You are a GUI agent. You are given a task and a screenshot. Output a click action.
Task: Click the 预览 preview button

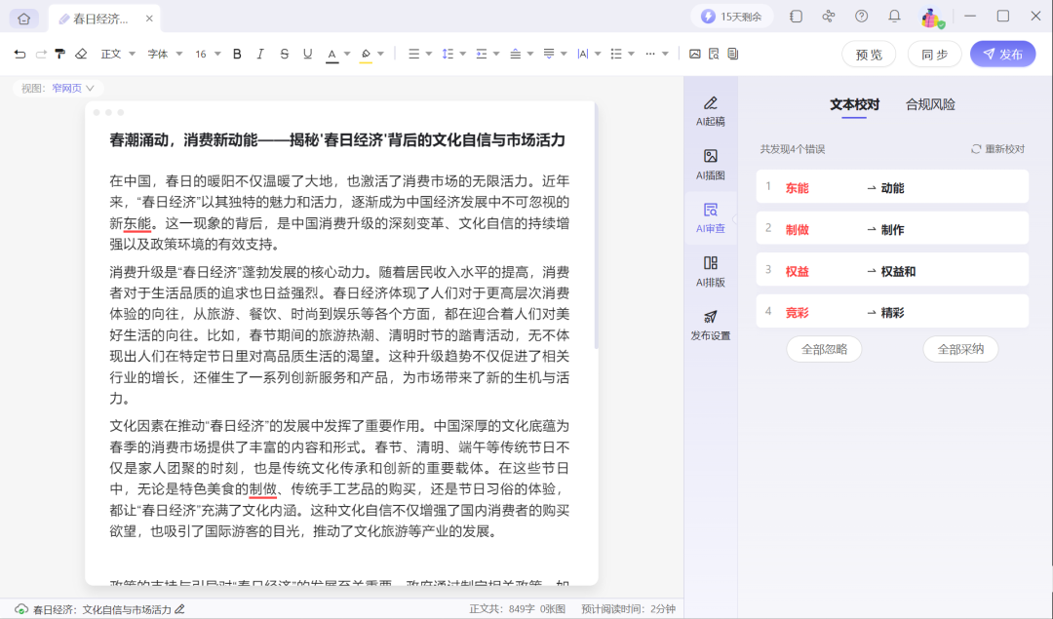tap(869, 55)
